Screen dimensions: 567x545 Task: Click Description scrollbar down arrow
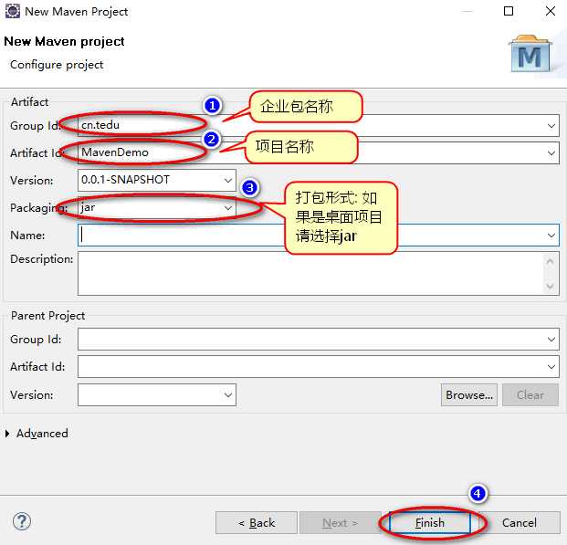tap(550, 286)
